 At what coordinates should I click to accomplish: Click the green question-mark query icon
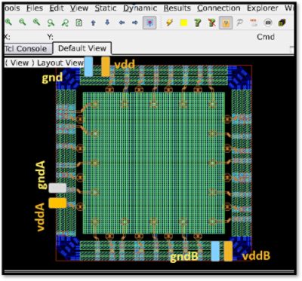pos(198,23)
